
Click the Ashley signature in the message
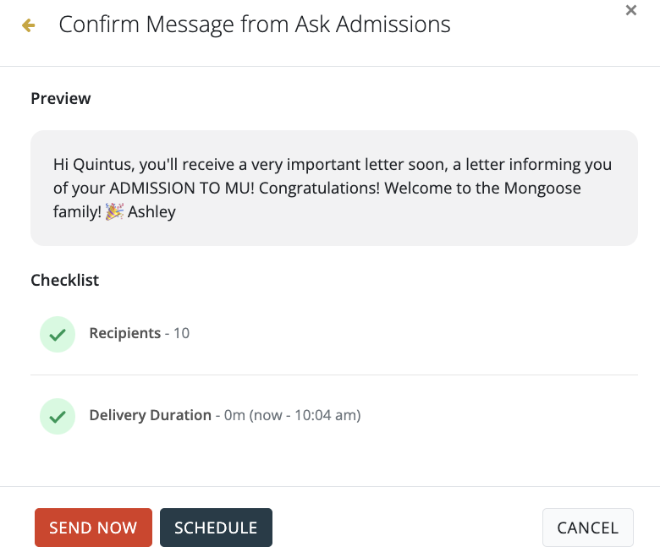click(151, 211)
